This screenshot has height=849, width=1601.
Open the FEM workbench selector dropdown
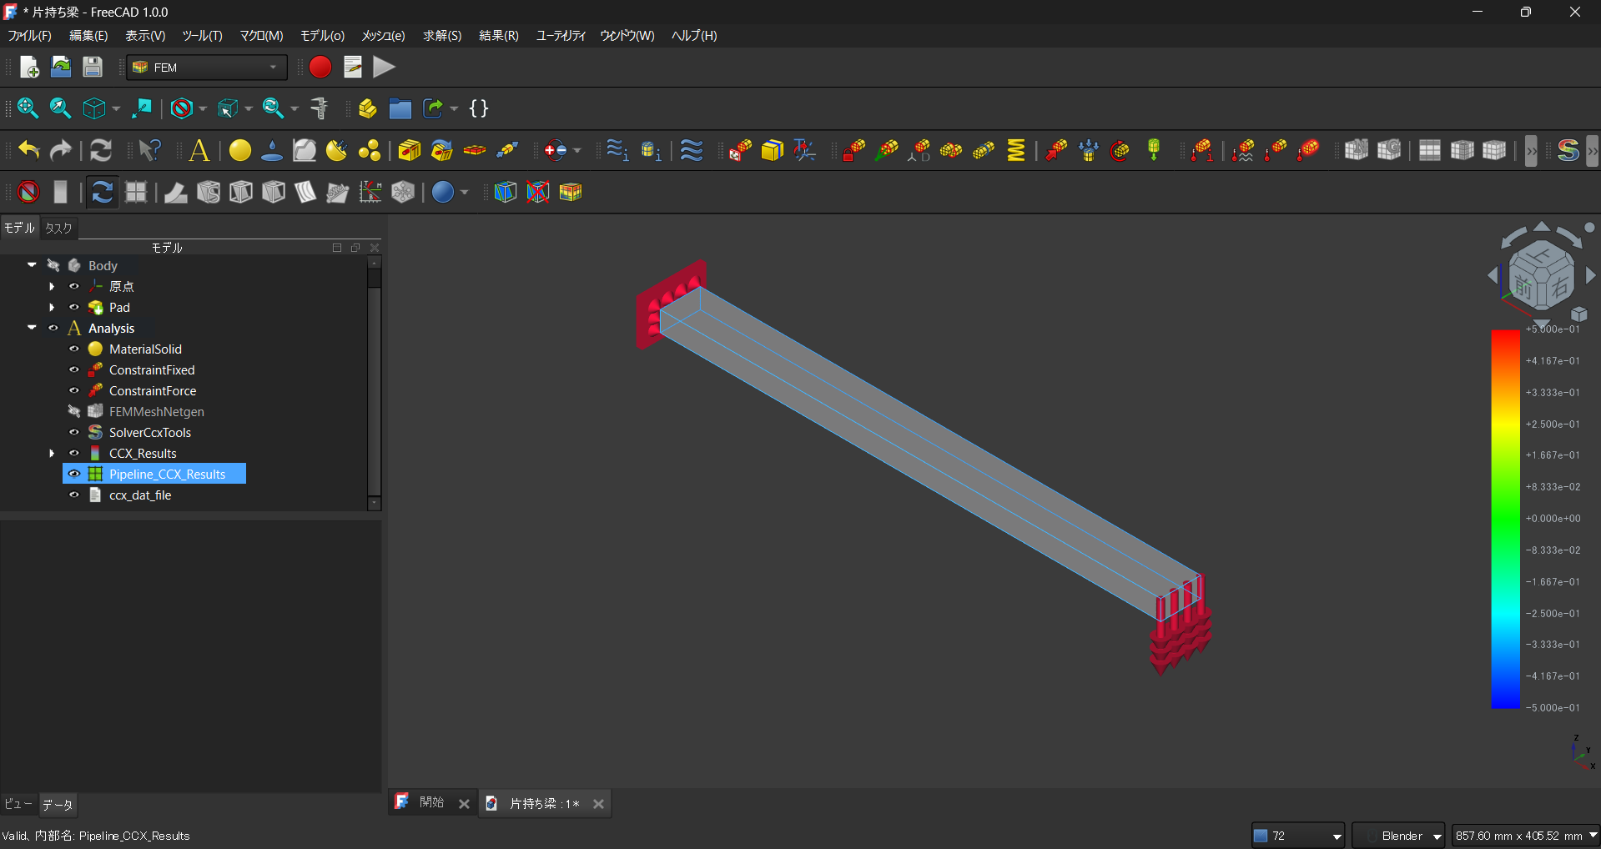coord(207,68)
